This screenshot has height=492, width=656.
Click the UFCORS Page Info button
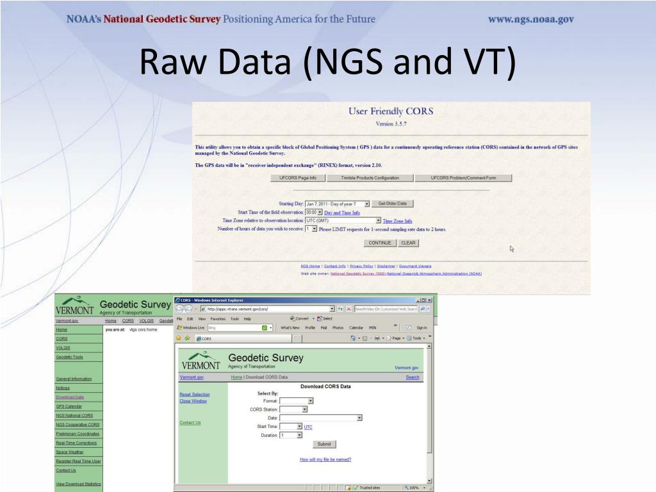click(298, 178)
